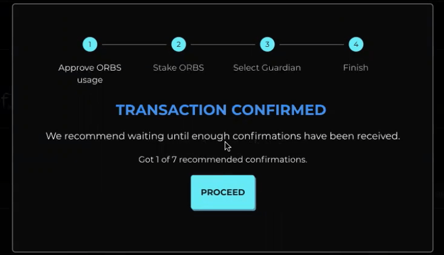Open the Stake ORBS step label

178,68
